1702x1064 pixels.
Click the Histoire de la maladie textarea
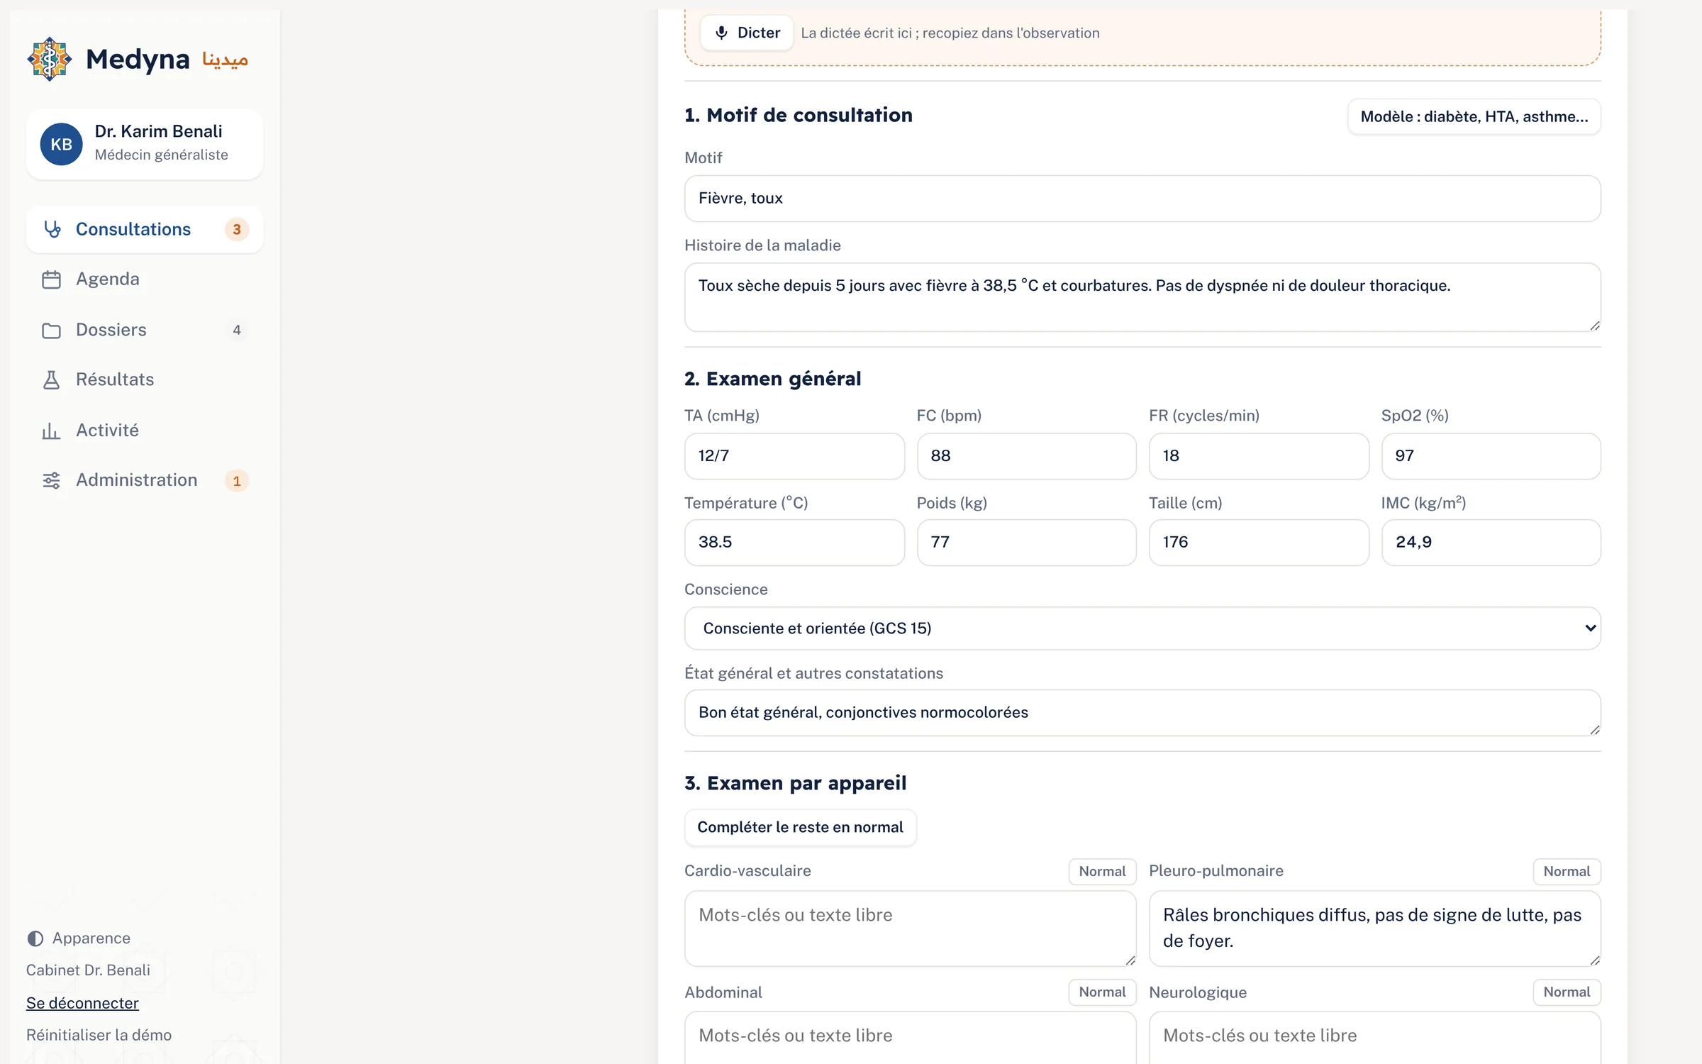pos(1142,297)
